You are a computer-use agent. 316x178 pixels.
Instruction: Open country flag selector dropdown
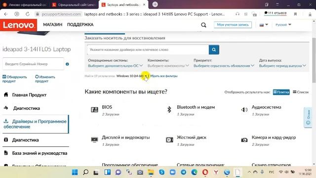[x=264, y=25]
